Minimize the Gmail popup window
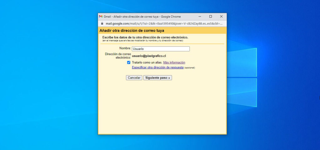 (x=200, y=17)
